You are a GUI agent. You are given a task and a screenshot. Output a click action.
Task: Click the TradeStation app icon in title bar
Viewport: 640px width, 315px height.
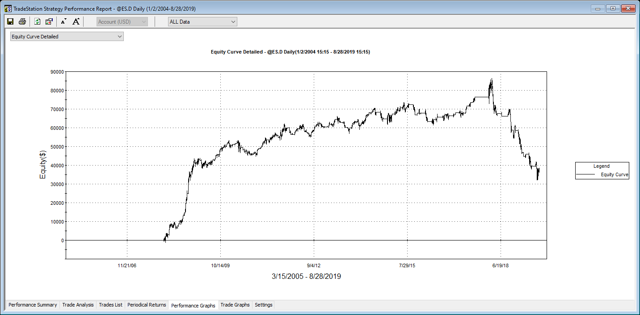[8, 8]
